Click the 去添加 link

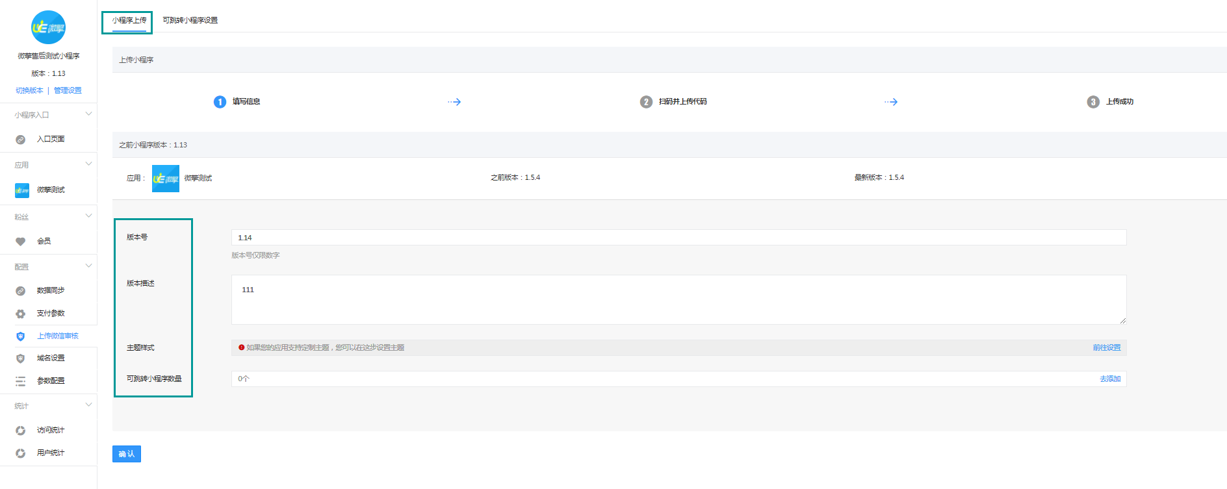point(1110,379)
